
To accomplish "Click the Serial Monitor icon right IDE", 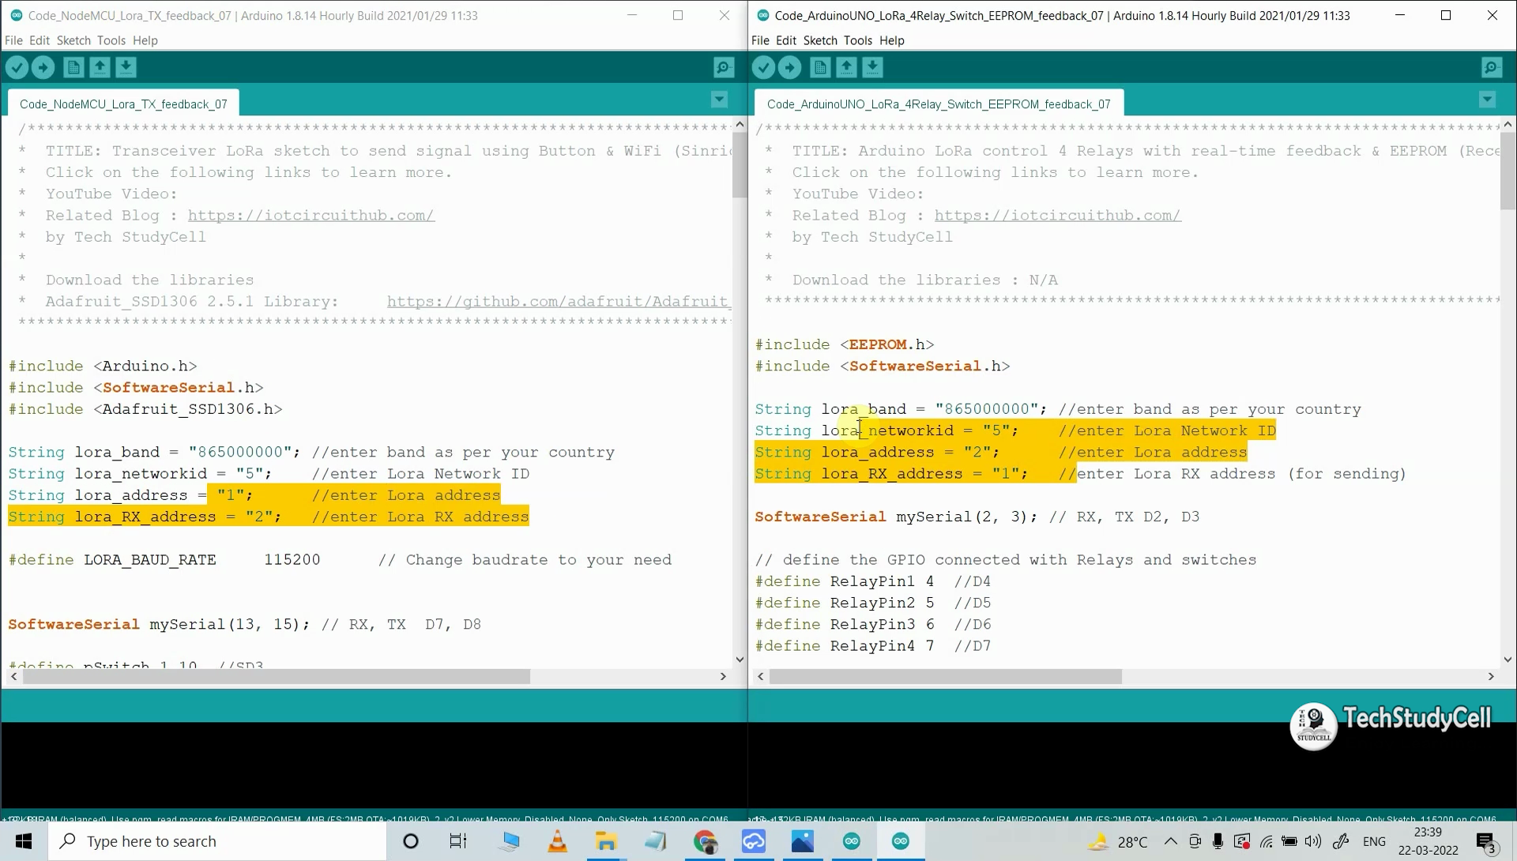I will point(1492,66).
